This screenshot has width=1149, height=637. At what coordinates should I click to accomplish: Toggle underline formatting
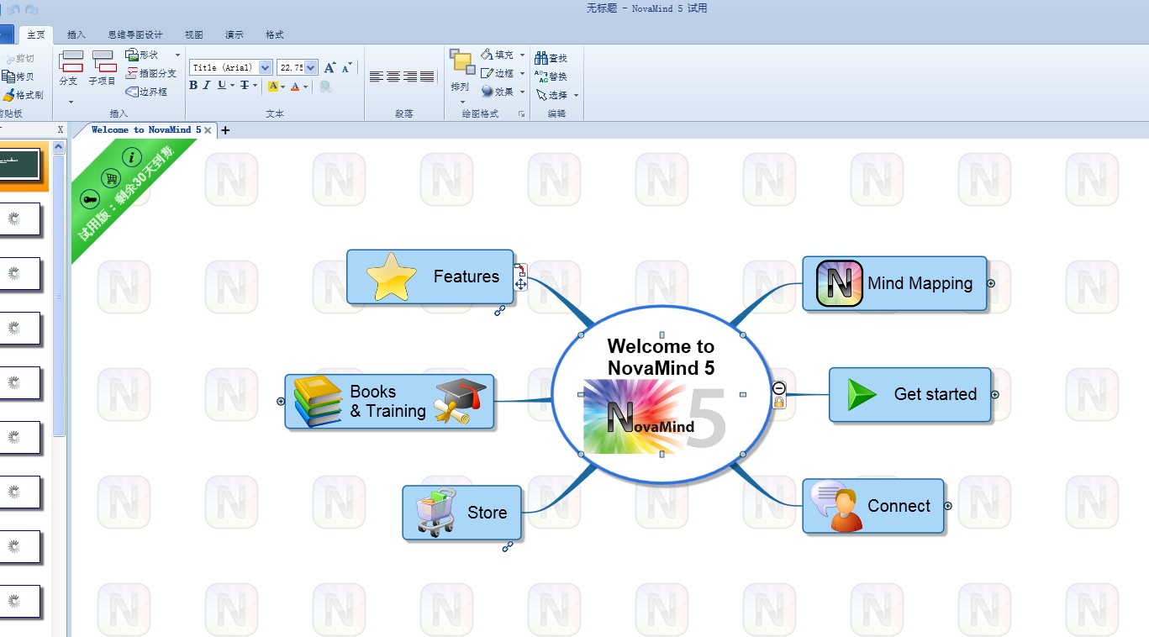222,86
